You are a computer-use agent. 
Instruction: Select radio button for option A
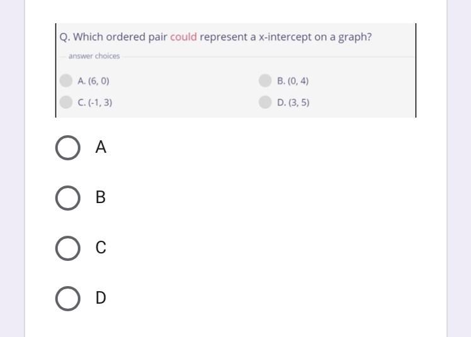[68, 148]
